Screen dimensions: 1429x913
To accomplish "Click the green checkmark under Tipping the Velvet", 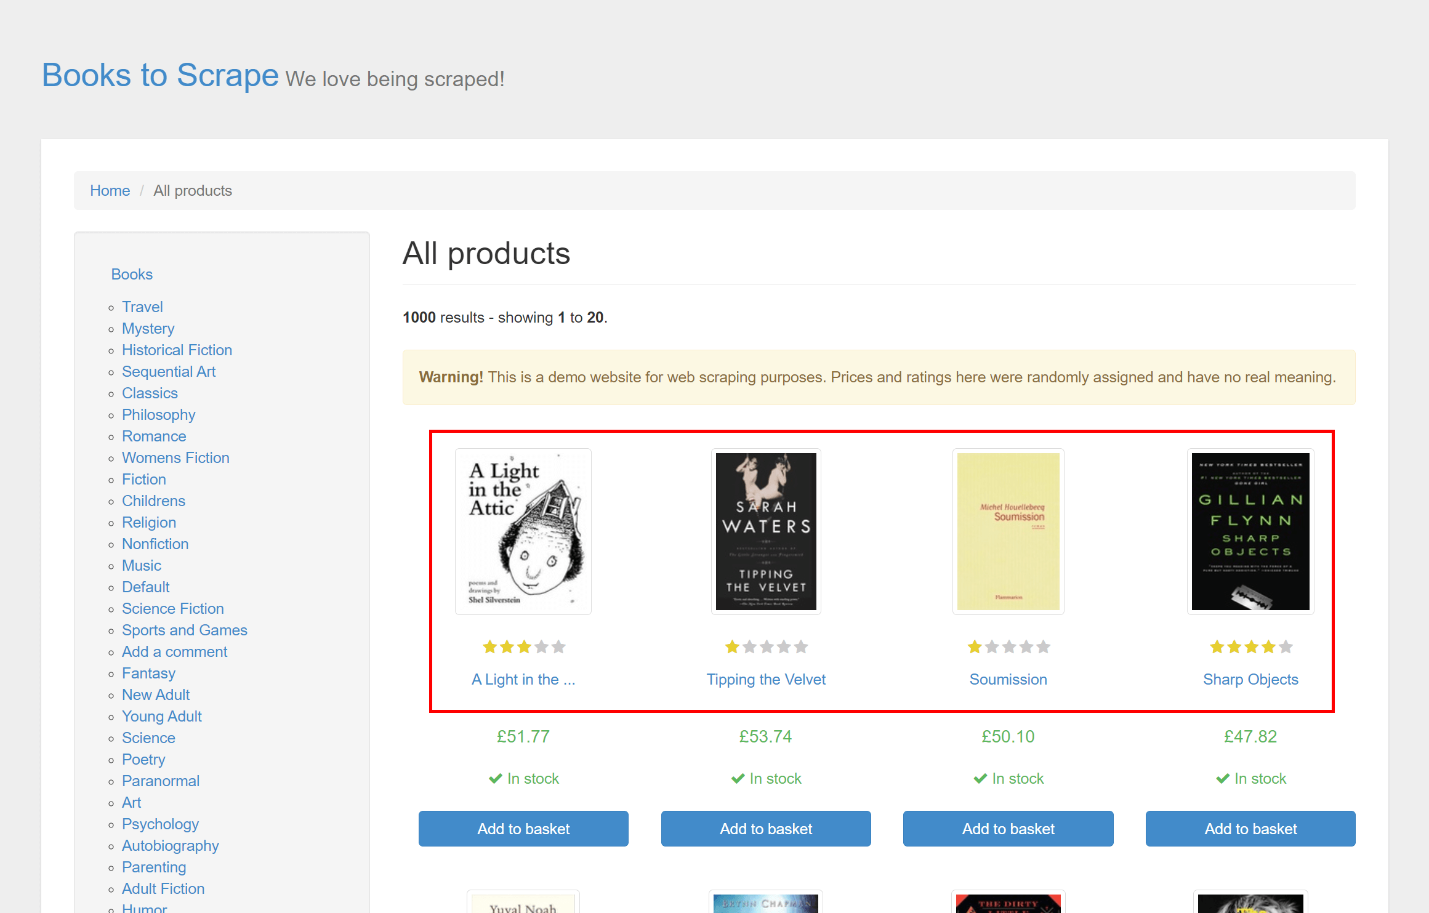I will [x=737, y=778].
